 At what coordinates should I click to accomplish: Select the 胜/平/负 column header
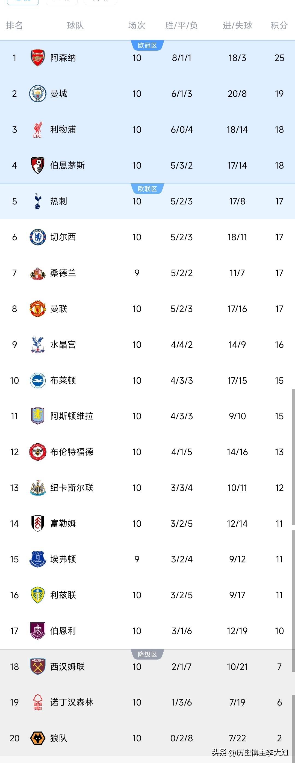[181, 25]
